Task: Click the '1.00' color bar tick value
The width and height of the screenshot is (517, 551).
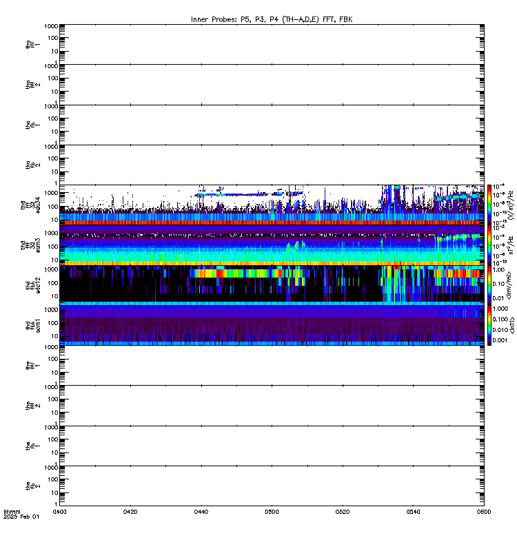Action: point(498,270)
